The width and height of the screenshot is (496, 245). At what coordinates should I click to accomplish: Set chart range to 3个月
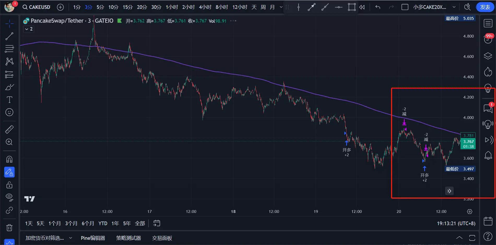pyautogui.click(x=71, y=223)
